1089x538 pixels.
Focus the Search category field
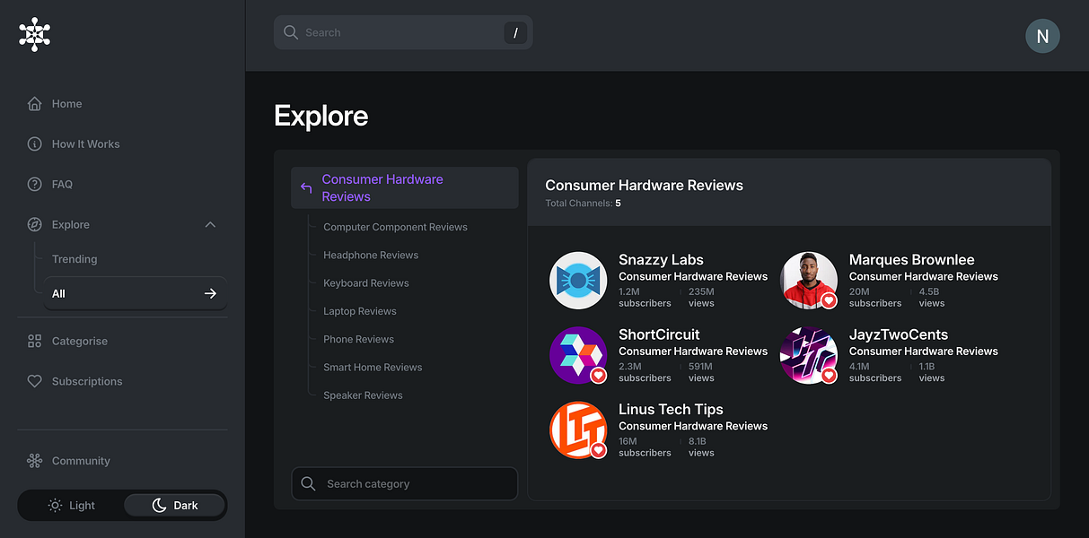pyautogui.click(x=405, y=484)
